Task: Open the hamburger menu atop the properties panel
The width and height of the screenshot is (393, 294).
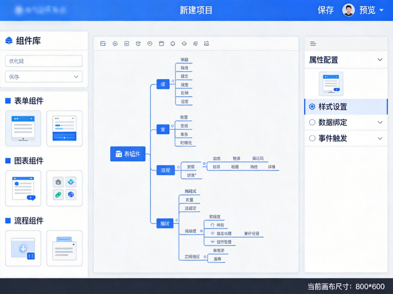Action: click(x=312, y=44)
